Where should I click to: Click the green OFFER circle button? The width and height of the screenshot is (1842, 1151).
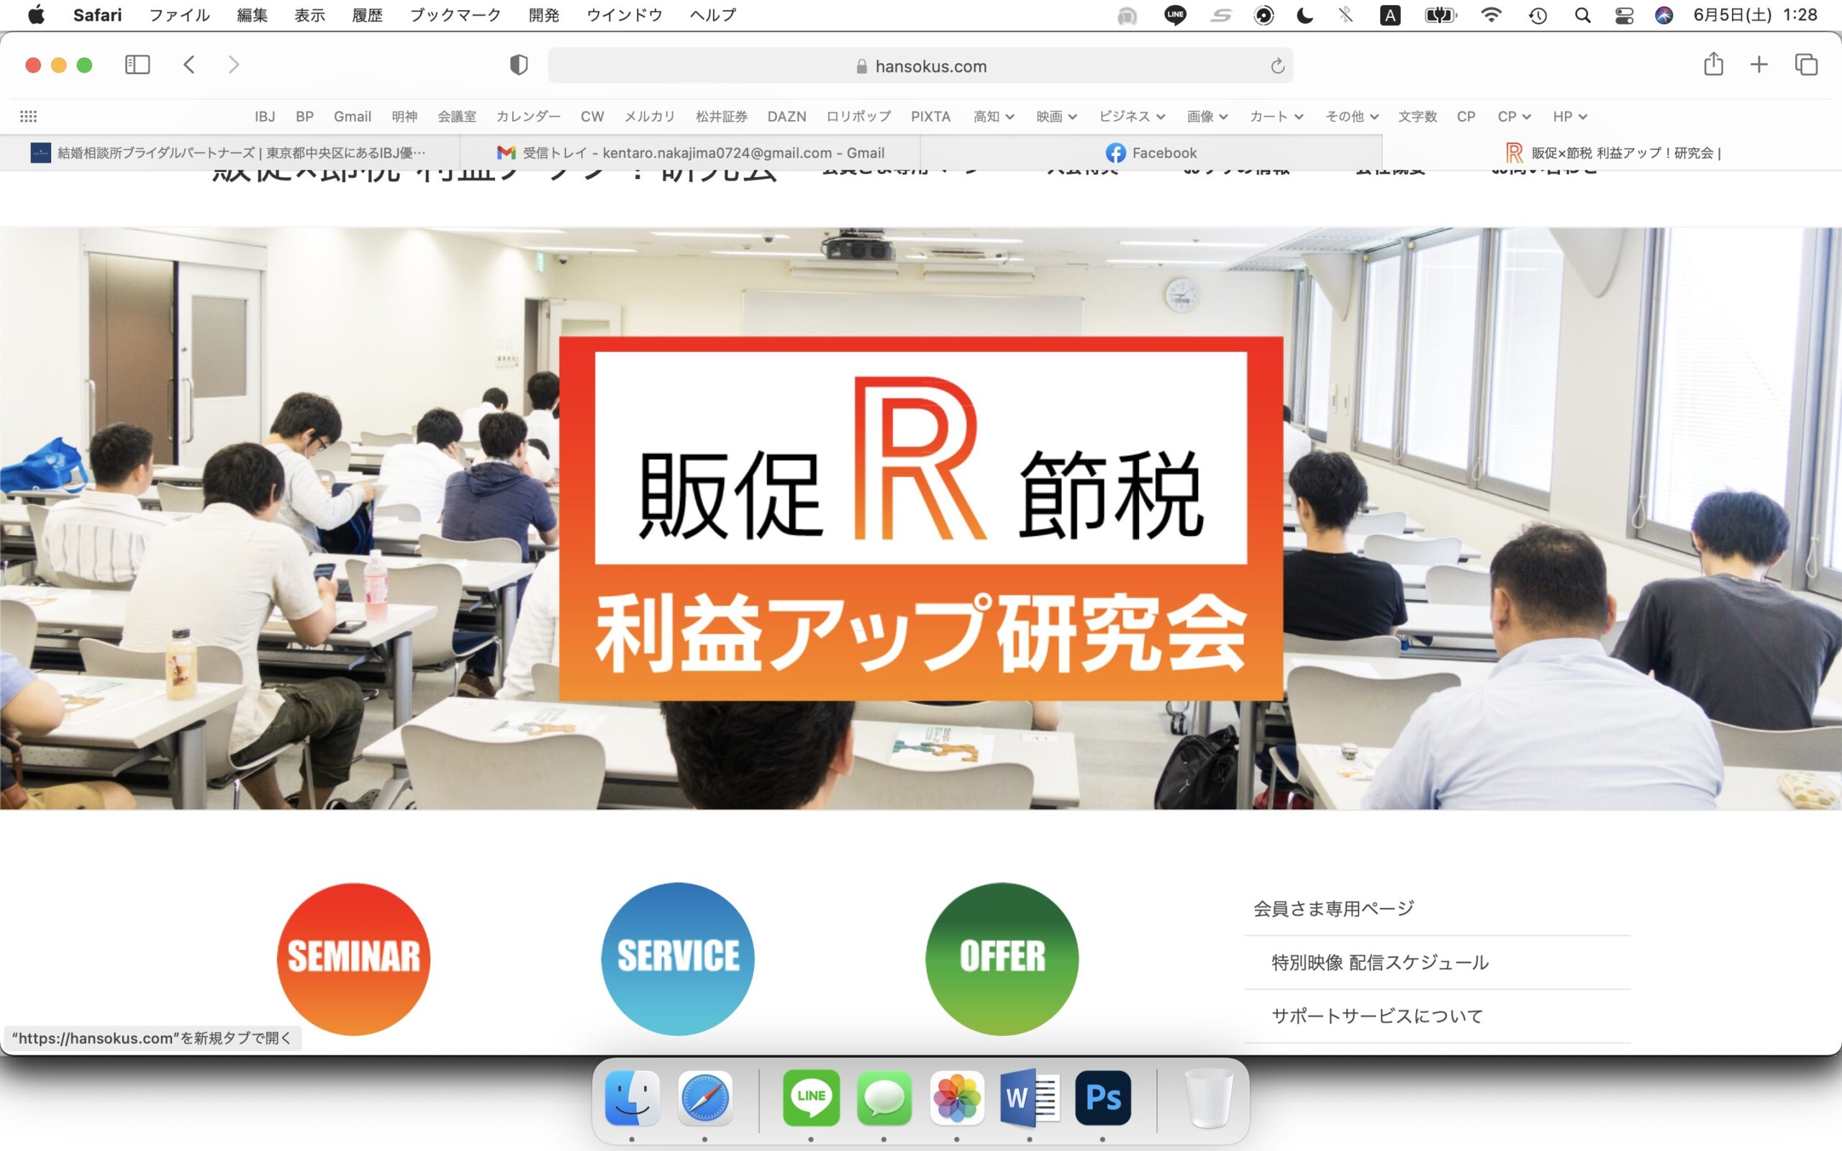click(1002, 958)
